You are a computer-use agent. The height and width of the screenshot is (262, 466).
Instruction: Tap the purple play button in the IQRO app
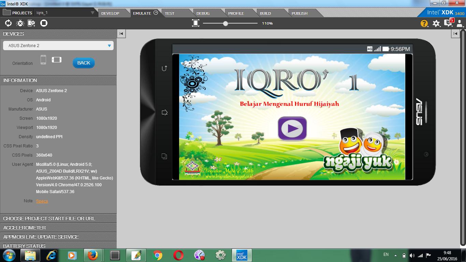pos(292,129)
